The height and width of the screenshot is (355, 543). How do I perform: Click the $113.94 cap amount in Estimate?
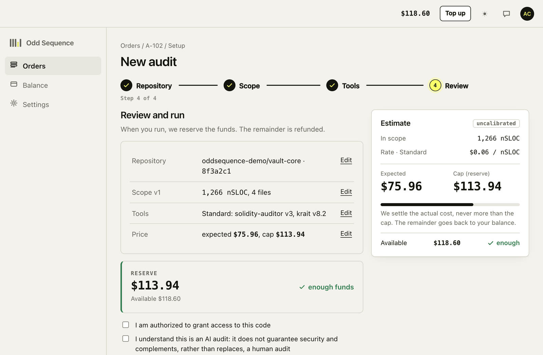pyautogui.click(x=477, y=186)
